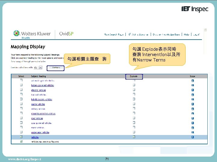Open marine vehicles subject heading
The height and width of the screenshot is (162, 217).
tap(38, 104)
